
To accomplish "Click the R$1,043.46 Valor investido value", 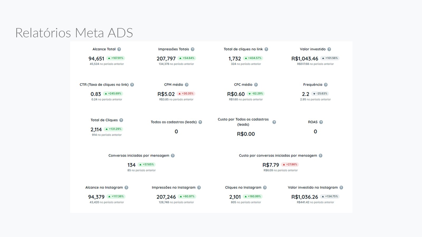I will (x=305, y=59).
